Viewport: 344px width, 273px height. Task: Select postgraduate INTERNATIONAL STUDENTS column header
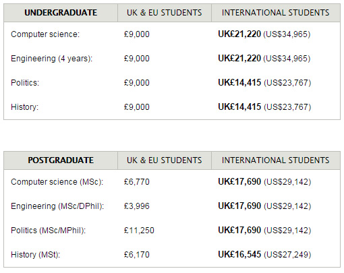pos(276,160)
